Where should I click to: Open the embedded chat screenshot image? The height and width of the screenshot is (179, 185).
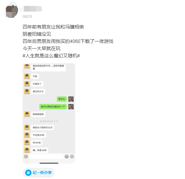point(49,113)
